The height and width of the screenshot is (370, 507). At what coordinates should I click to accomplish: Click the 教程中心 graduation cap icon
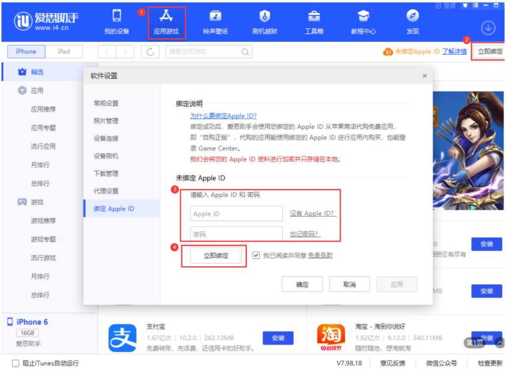point(362,17)
